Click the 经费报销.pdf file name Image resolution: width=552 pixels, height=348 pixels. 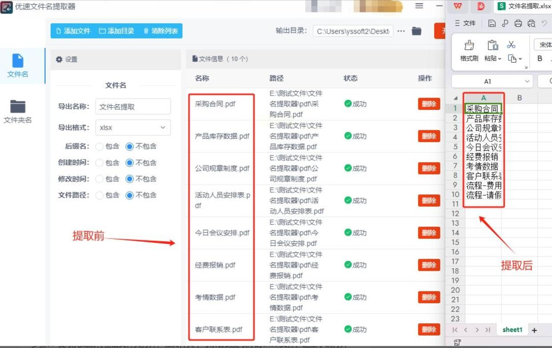215,265
